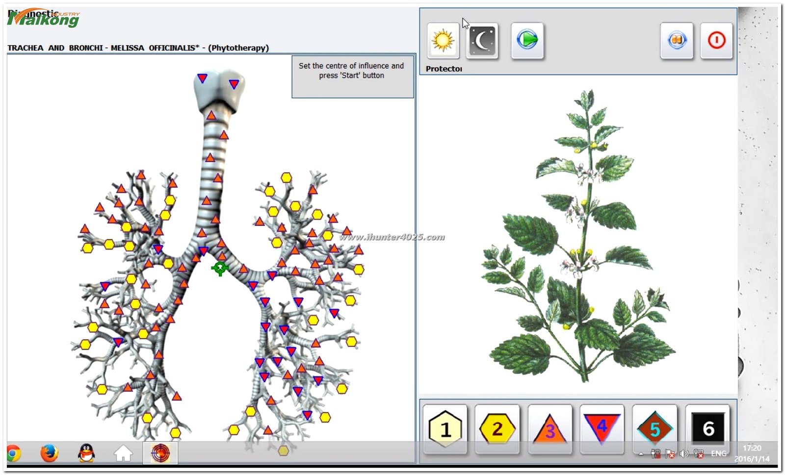The height and width of the screenshot is (475, 785).
Task: Click the home icon in taskbar
Action: [x=123, y=453]
